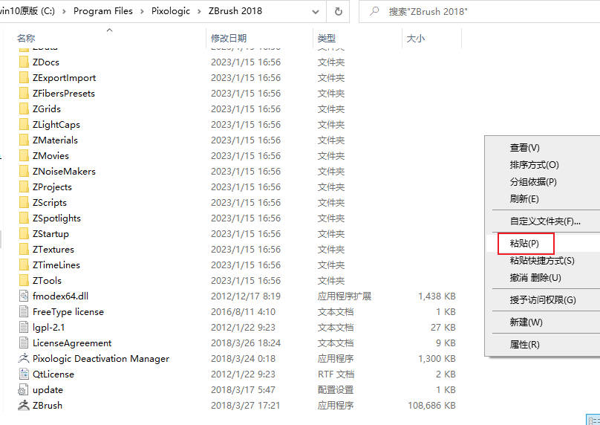Image resolution: width=600 pixels, height=425 pixels.
Task: Expand the chevron after Program Files
Action: point(142,11)
